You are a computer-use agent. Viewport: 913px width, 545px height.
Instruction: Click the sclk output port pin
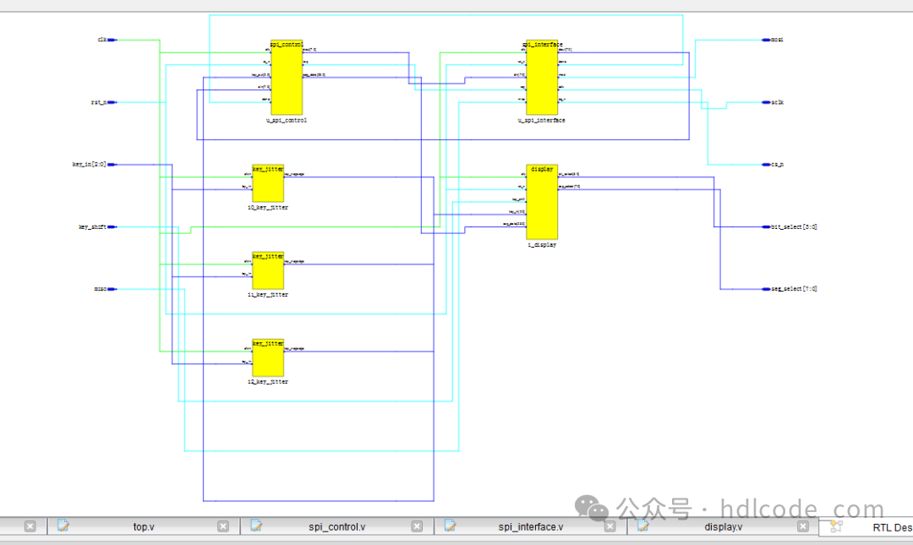coord(766,102)
